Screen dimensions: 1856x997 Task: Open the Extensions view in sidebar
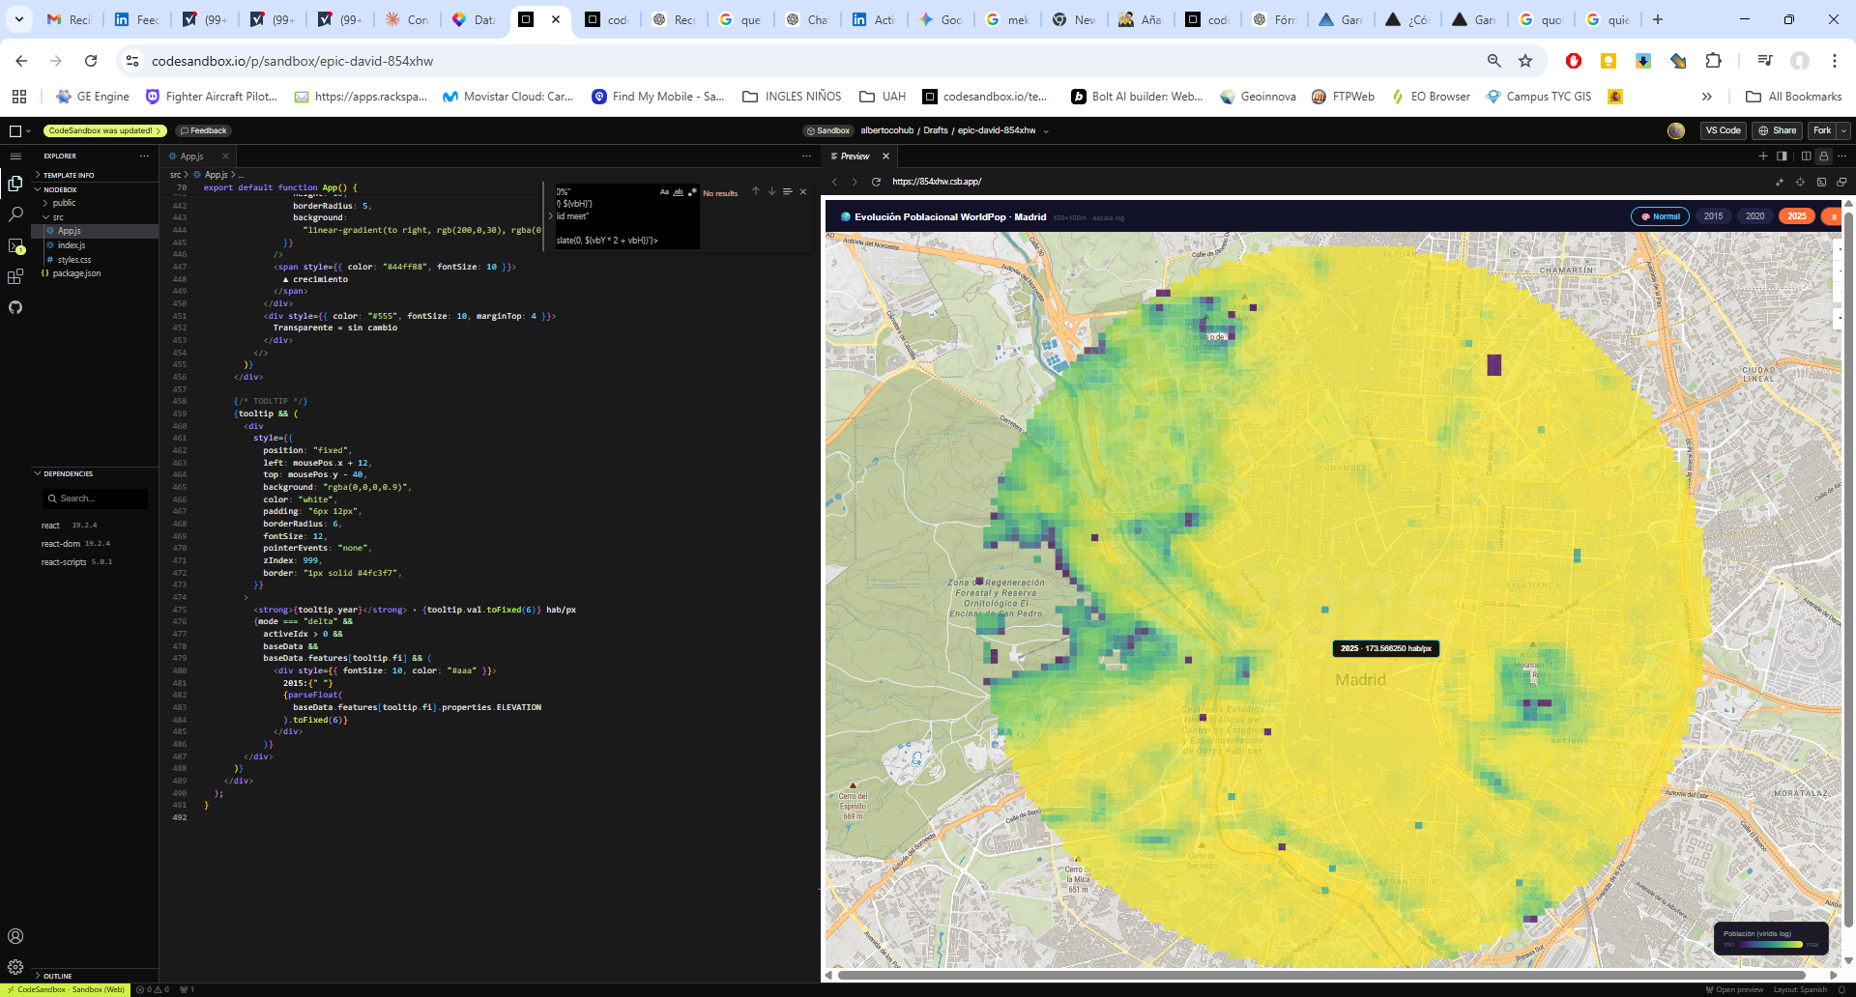tap(15, 277)
